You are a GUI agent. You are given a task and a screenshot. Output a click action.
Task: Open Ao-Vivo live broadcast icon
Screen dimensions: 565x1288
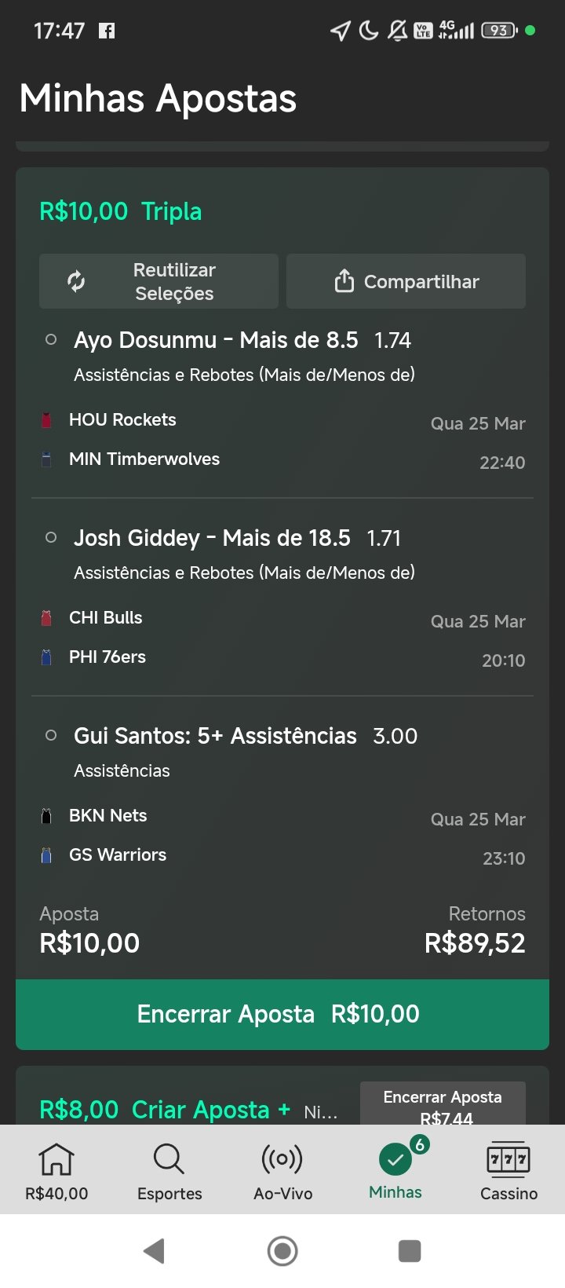282,1159
